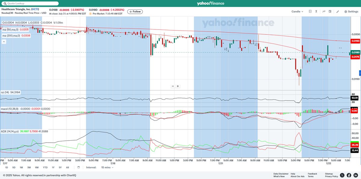The image size is (361, 179).
Task: Open the custom date range calendar icon
Action: (79, 167)
